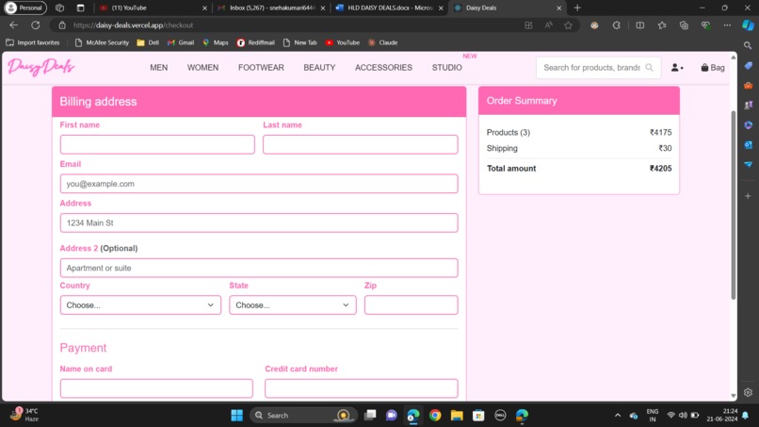Image resolution: width=759 pixels, height=427 pixels.
Task: Click the Email input field
Action: (x=259, y=184)
